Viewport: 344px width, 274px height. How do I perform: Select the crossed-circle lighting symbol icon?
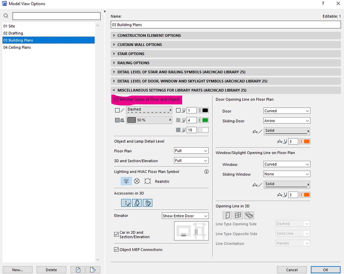(x=137, y=181)
